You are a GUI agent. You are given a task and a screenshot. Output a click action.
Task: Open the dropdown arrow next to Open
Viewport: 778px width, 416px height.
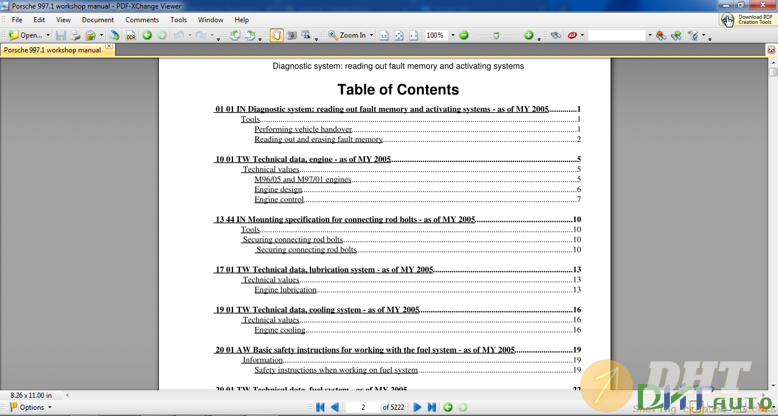pos(48,35)
